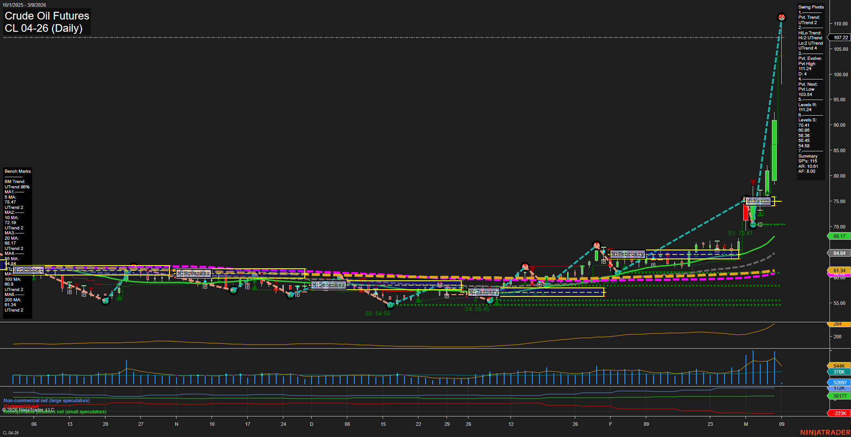Click the green up-triangle signal under the October lows
The width and height of the screenshot is (851, 437).
click(x=118, y=297)
